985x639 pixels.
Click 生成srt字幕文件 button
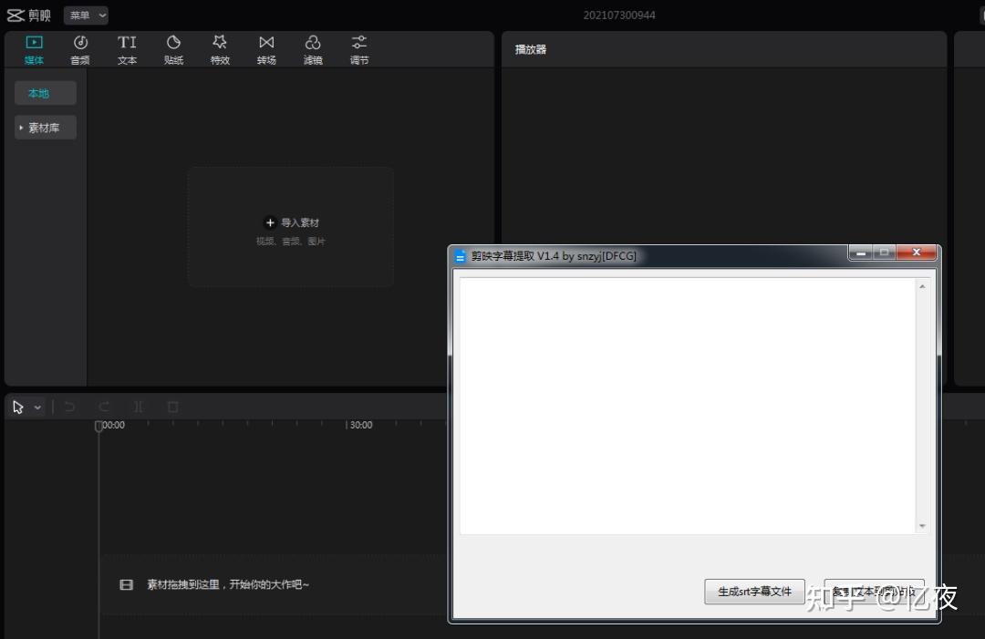coord(754,592)
